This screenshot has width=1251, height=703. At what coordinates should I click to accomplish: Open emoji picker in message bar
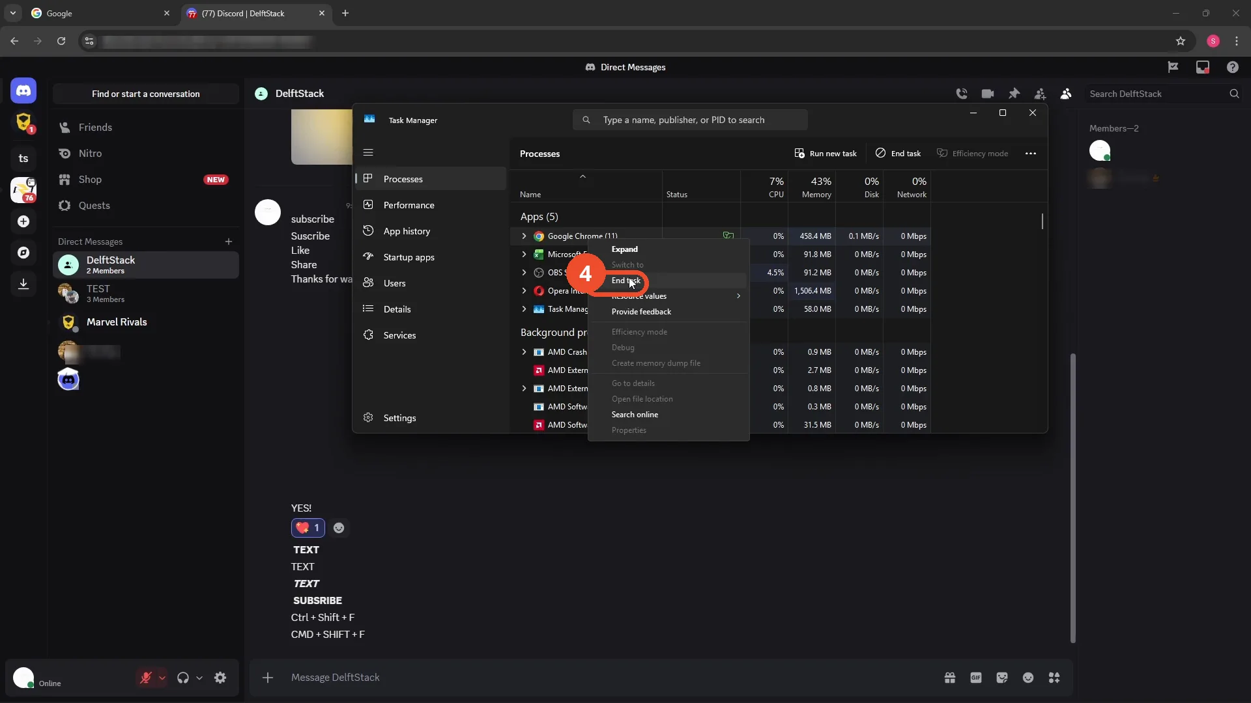pyautogui.click(x=1028, y=678)
